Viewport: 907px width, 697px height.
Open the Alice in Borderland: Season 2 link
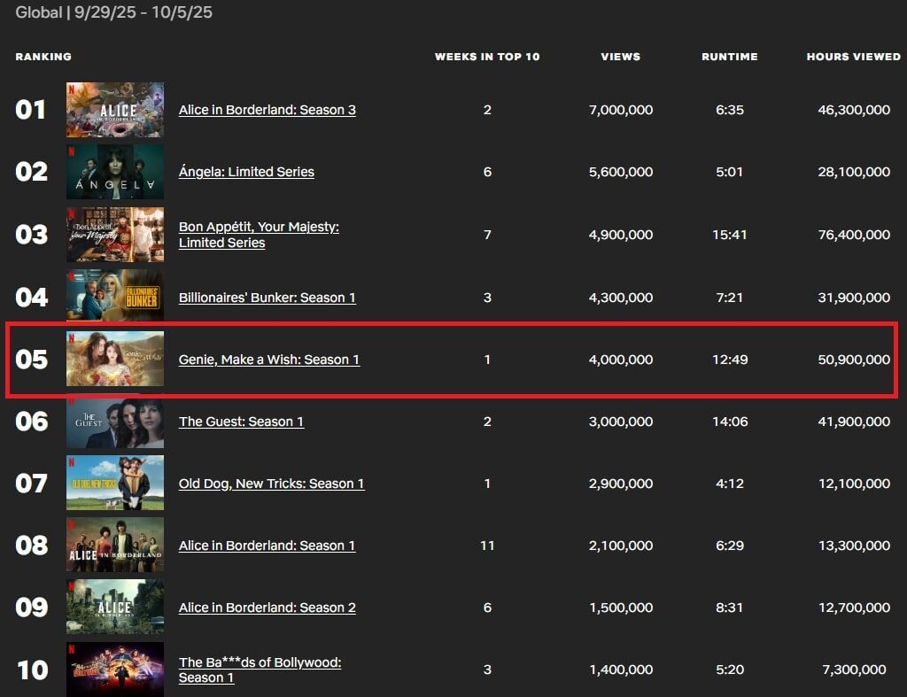[x=267, y=608]
